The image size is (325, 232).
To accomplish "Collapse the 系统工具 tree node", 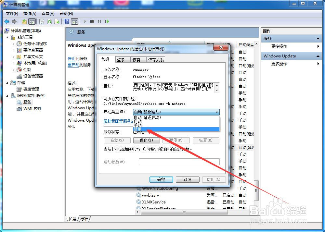I will click(7, 37).
